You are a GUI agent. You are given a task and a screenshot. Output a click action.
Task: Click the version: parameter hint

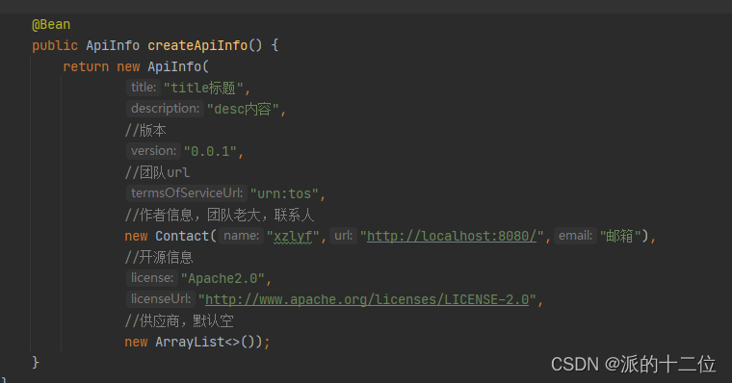(x=153, y=151)
